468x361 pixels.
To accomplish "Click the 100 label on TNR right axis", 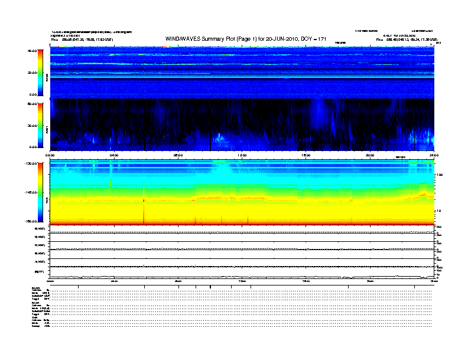I will click(440, 175).
